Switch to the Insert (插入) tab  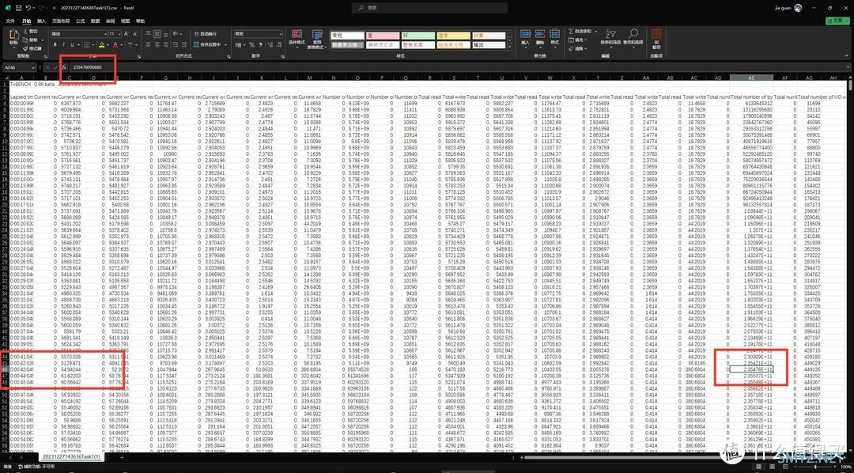click(x=41, y=21)
